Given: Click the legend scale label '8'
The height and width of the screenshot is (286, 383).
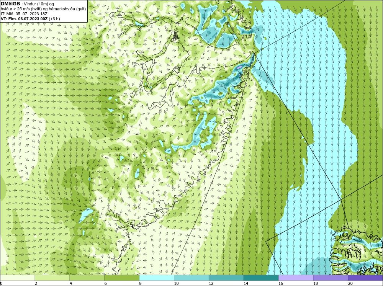Looking at the screenshot, I should tap(141, 283).
